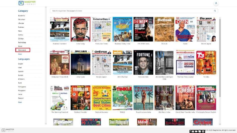Open the Fortune India magazine cover
Viewport: 237px width, 133px height.
(x=143, y=62)
